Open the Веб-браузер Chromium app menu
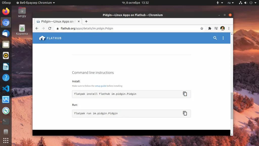The width and height of the screenshot is (259, 146). 35,3
